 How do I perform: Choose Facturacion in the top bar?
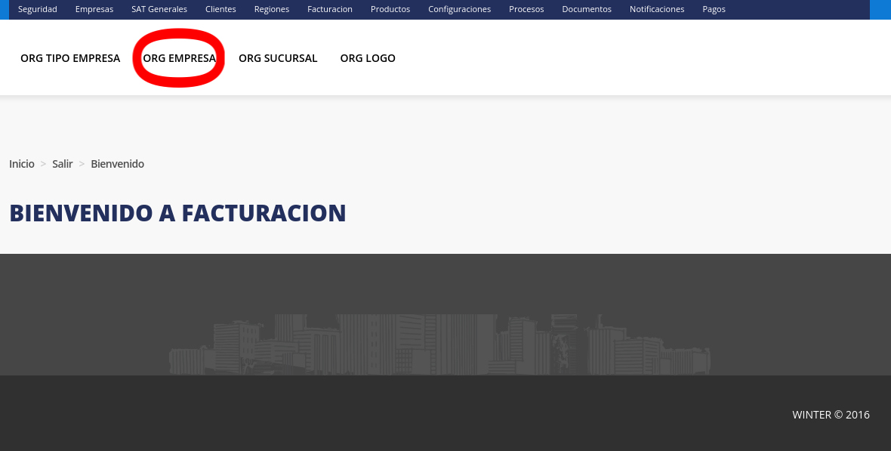tap(330, 9)
